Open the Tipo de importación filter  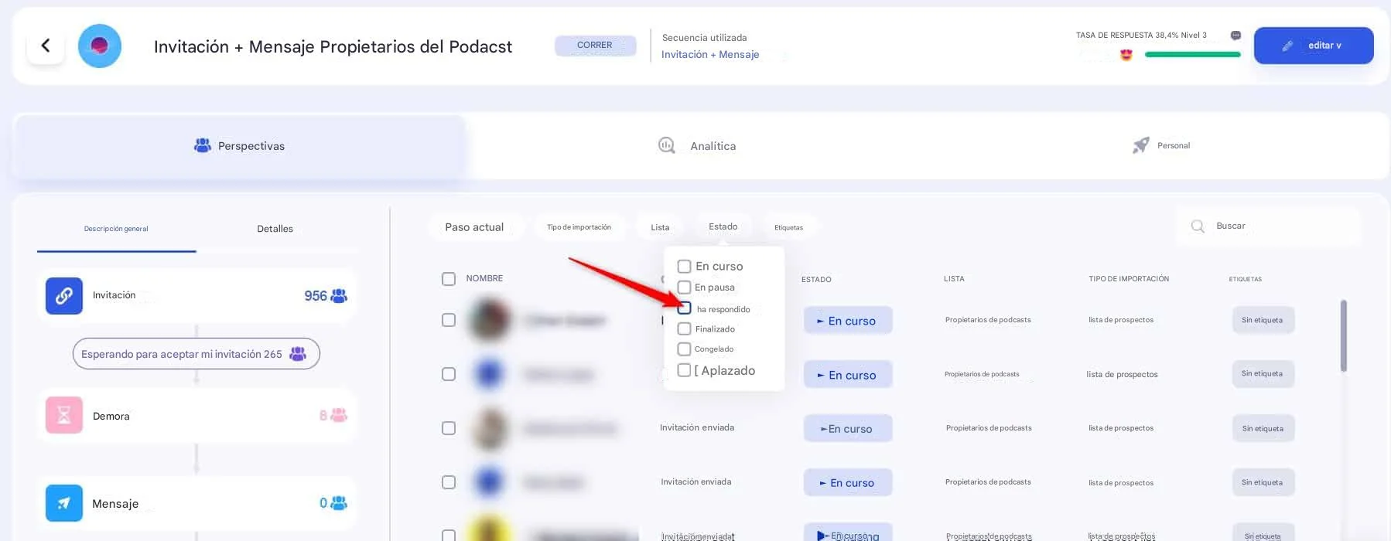click(x=579, y=227)
